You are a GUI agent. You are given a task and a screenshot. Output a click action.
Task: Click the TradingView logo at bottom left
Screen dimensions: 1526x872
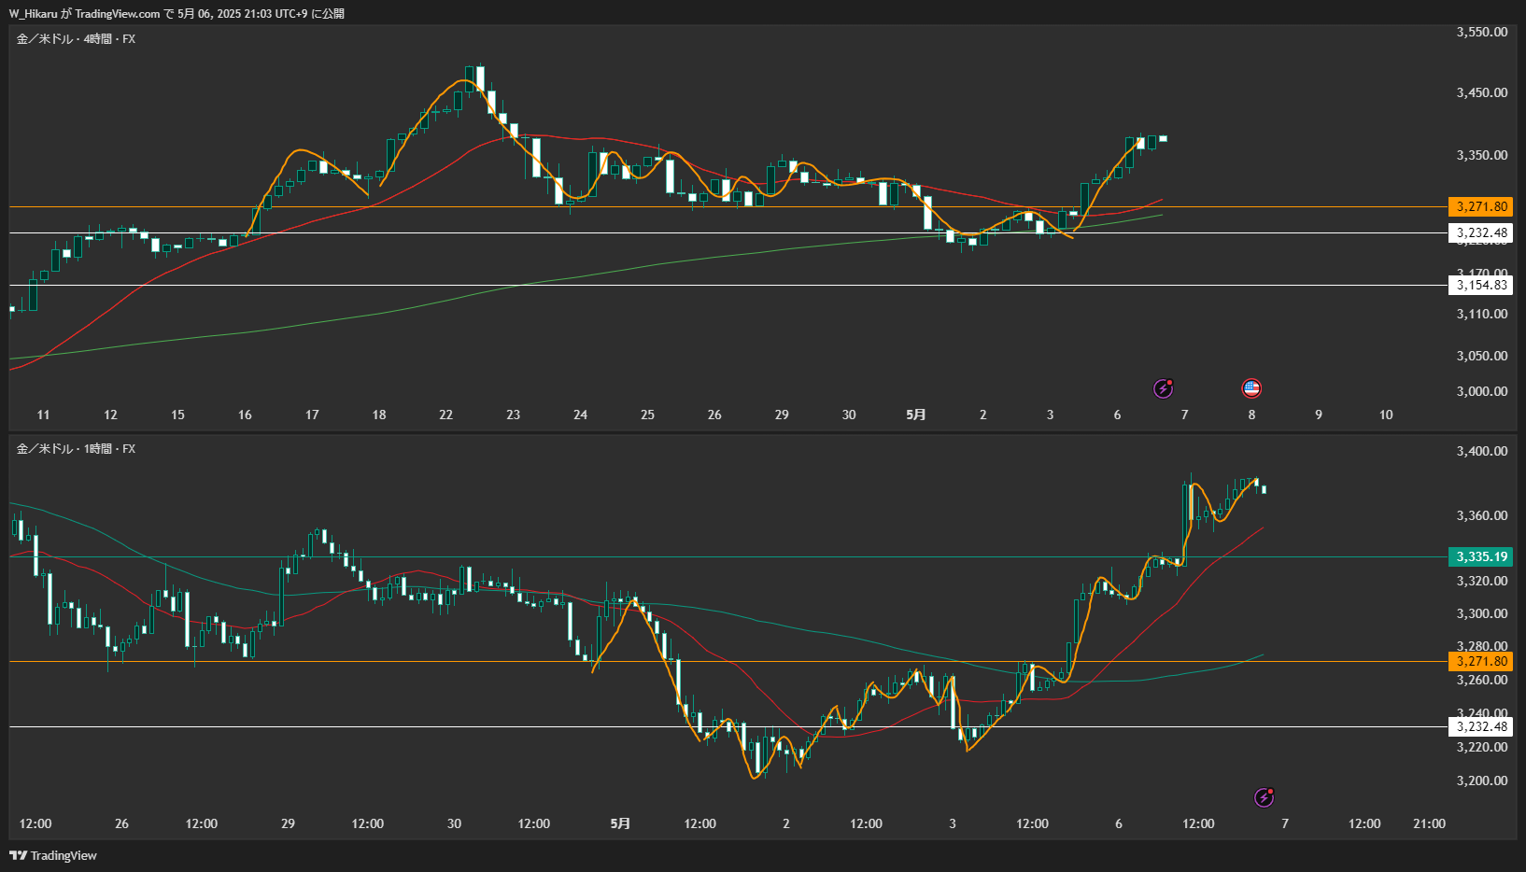[53, 855]
